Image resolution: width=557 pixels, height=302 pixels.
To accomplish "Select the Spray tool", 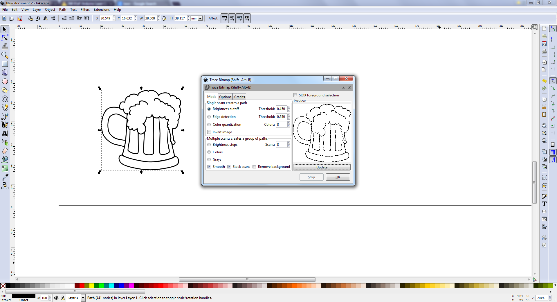I will click(x=5, y=142).
